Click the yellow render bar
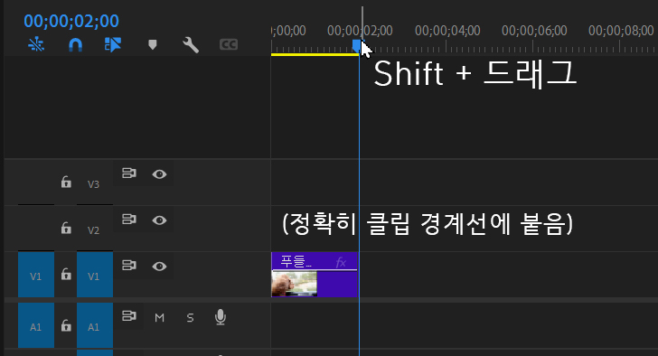The height and width of the screenshot is (356, 658). (x=315, y=54)
